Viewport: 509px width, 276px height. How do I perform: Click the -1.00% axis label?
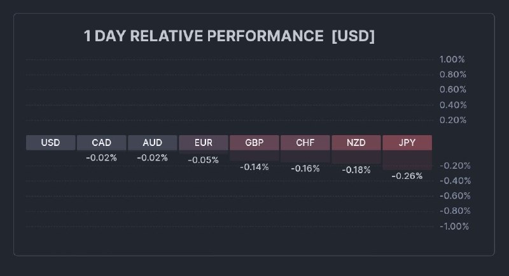tap(454, 227)
